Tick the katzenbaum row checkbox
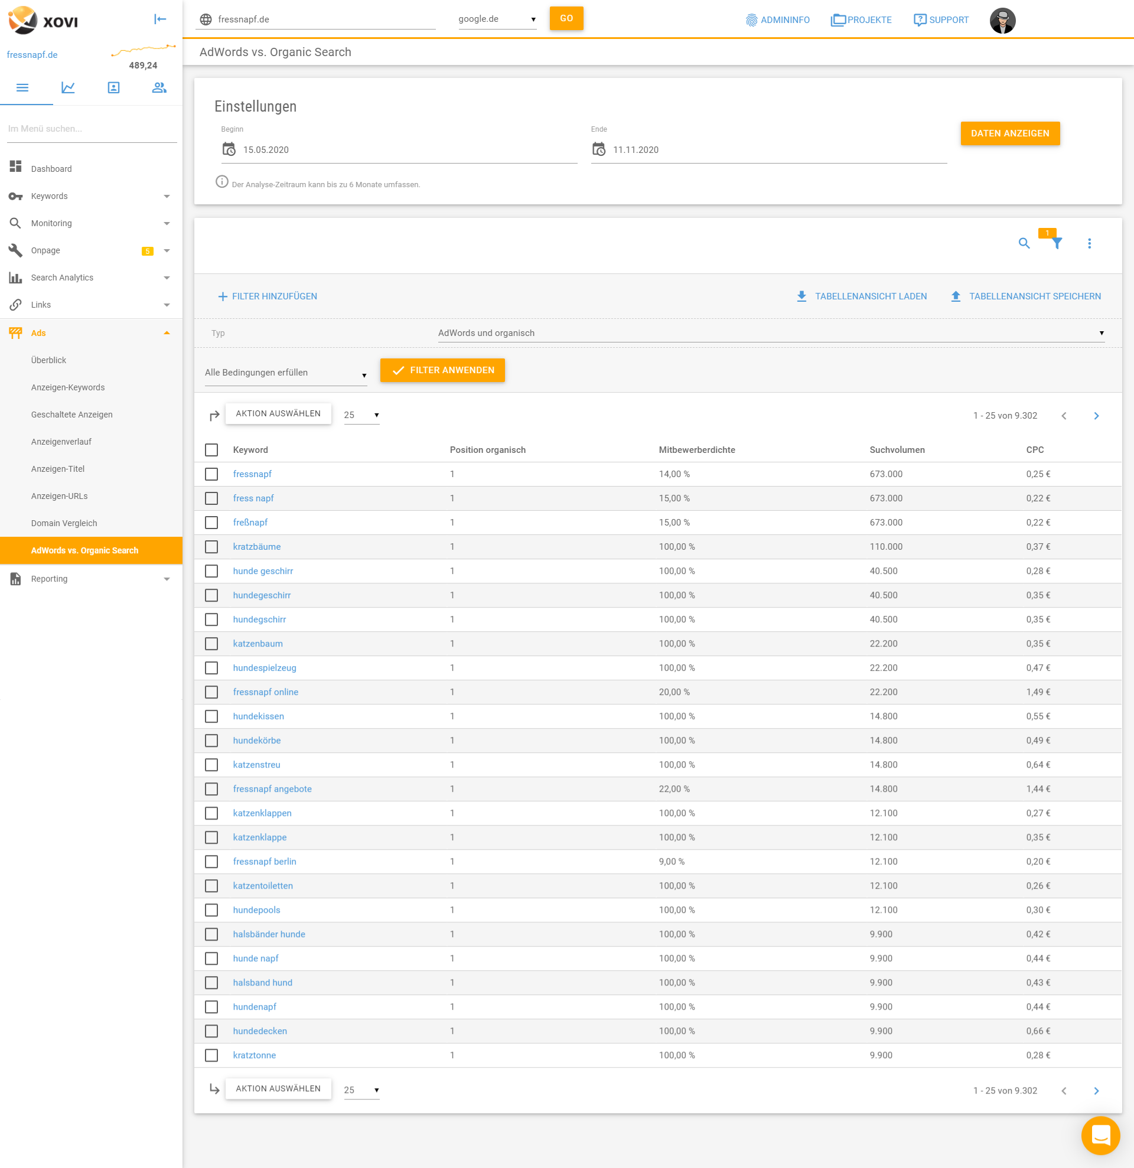 [x=211, y=644]
